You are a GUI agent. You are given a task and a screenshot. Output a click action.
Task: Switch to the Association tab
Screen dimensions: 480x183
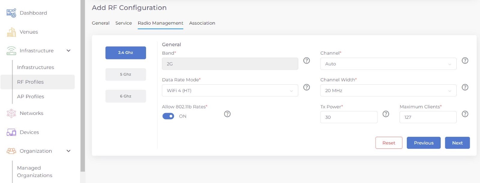[x=202, y=23]
